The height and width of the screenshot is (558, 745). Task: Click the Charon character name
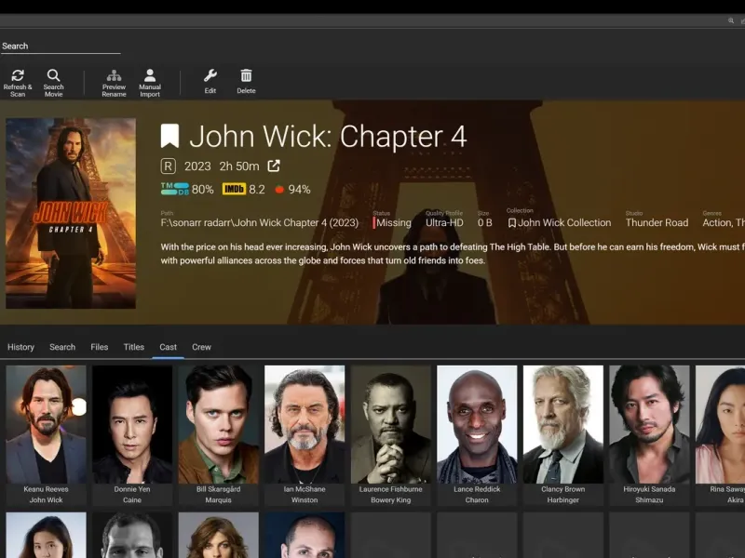477,500
